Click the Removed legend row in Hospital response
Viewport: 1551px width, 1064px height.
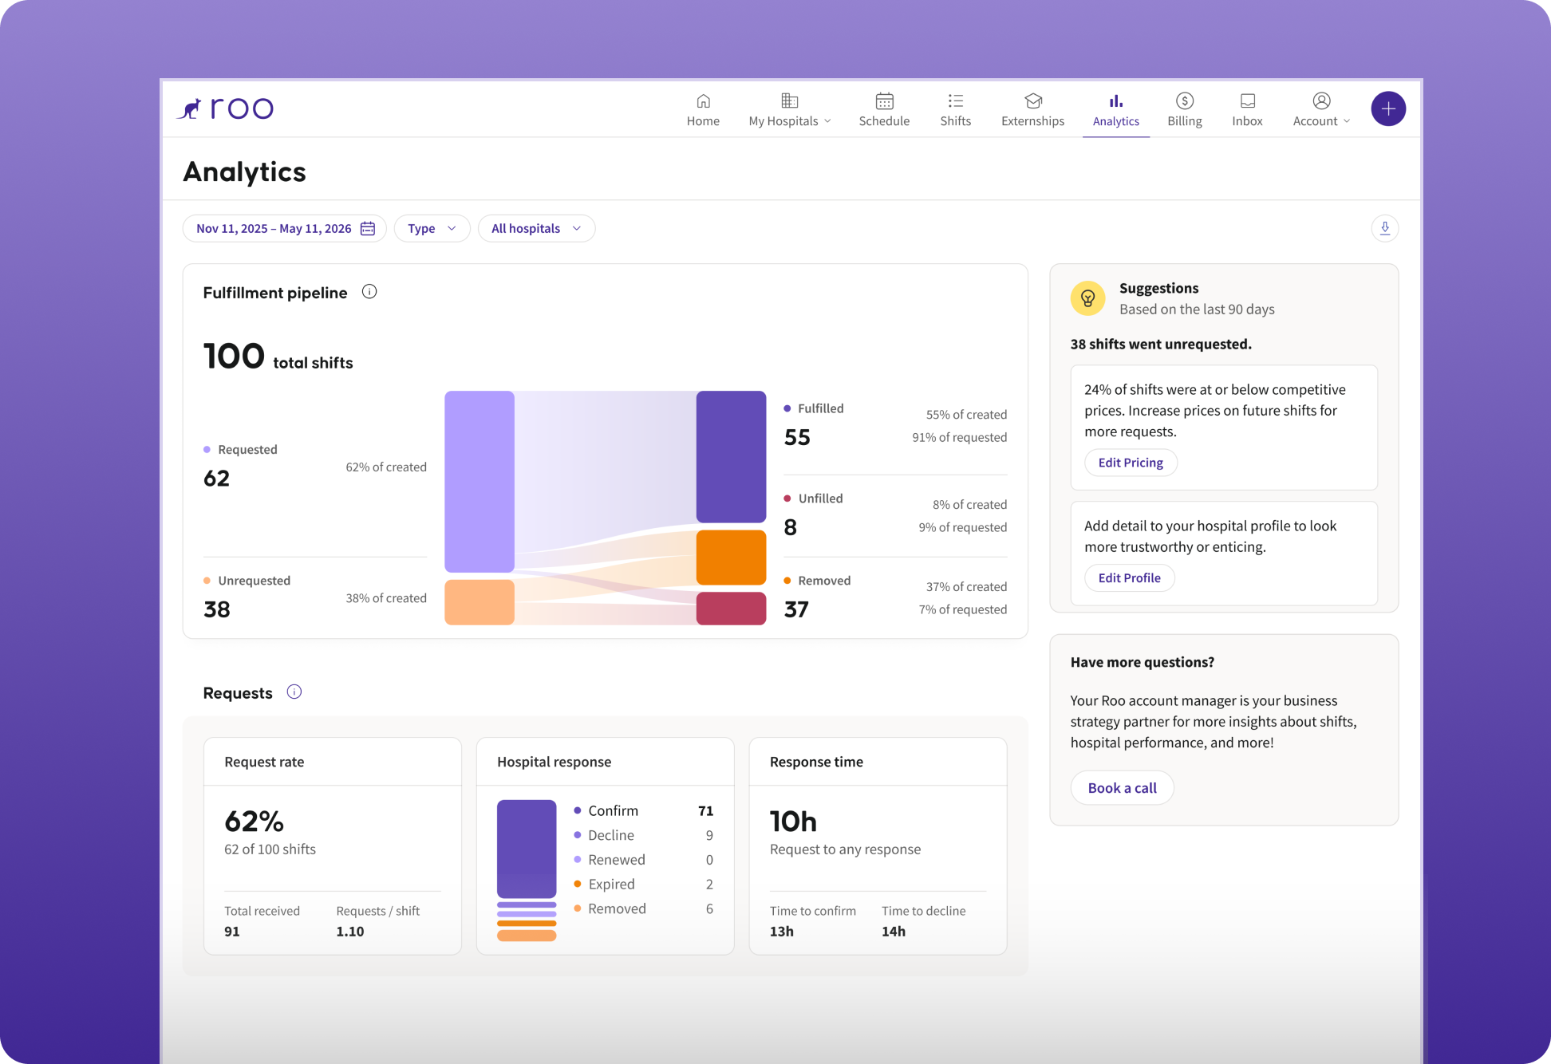(643, 908)
